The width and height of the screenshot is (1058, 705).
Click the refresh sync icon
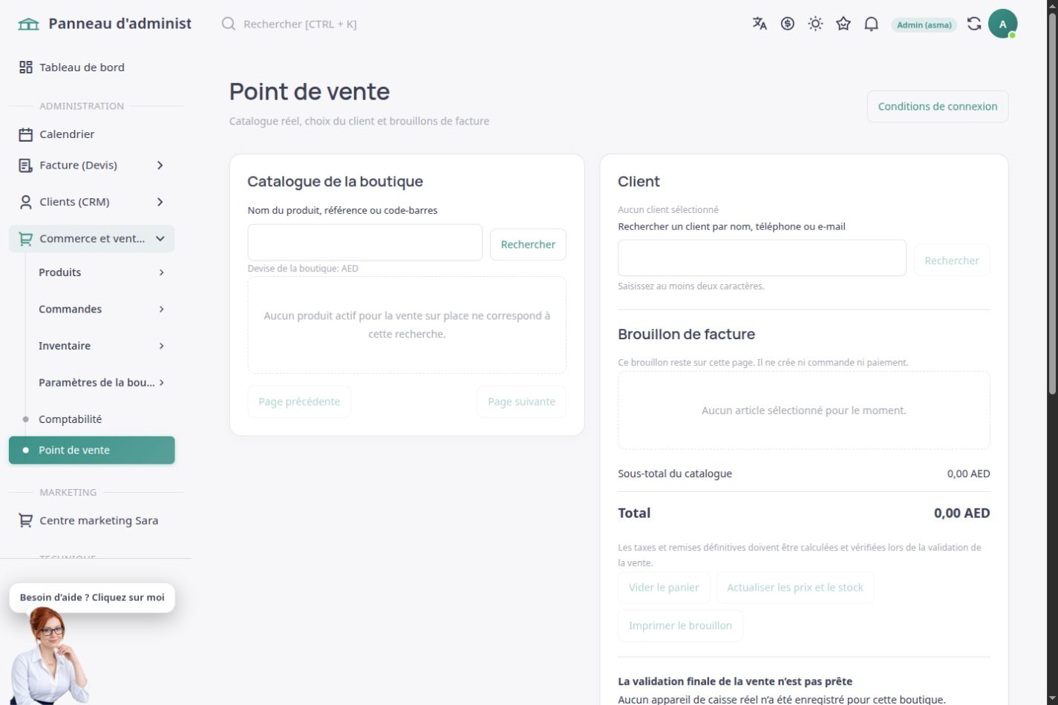click(x=974, y=24)
